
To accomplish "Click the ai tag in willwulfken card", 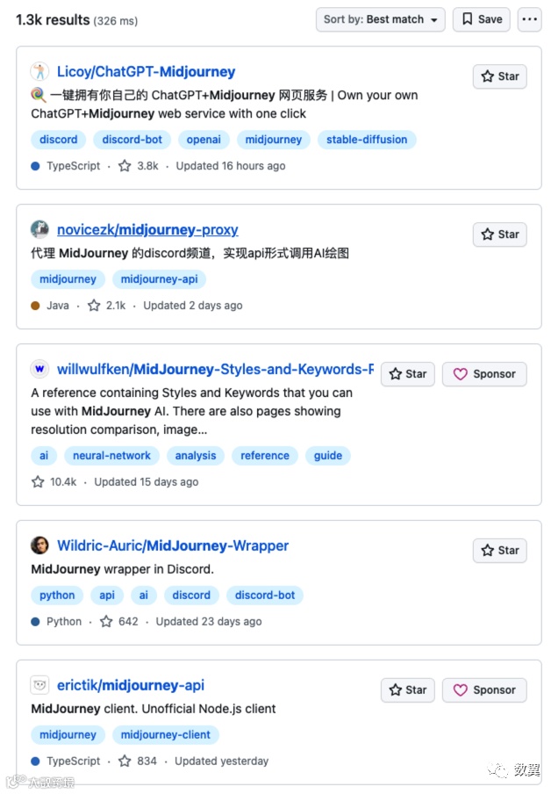I will (x=44, y=456).
